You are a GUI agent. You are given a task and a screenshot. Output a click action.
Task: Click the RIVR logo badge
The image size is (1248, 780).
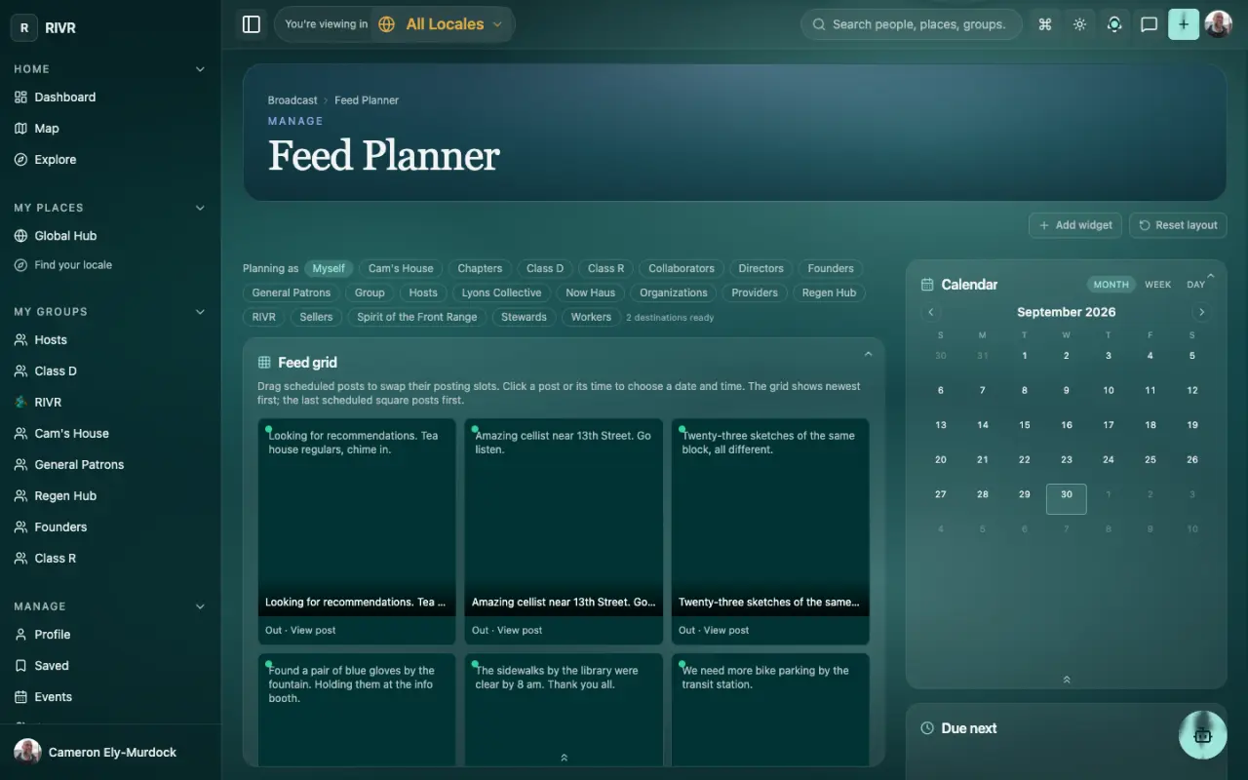tap(24, 28)
